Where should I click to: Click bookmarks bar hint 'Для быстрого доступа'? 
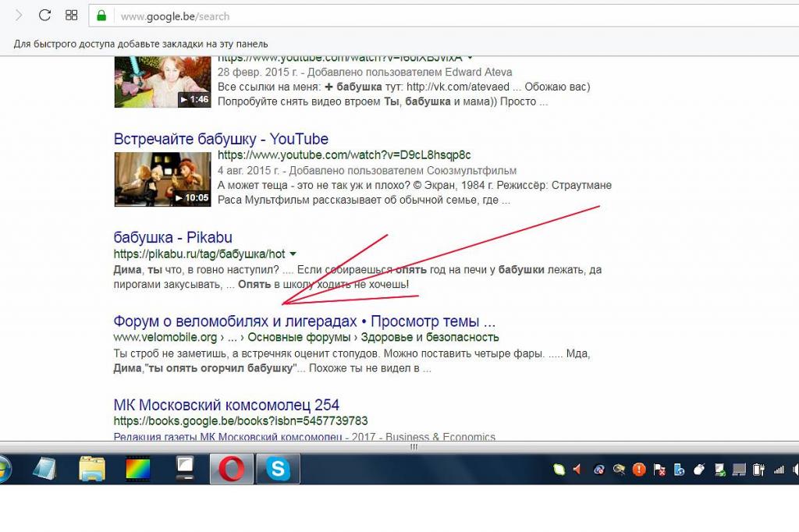point(140,44)
